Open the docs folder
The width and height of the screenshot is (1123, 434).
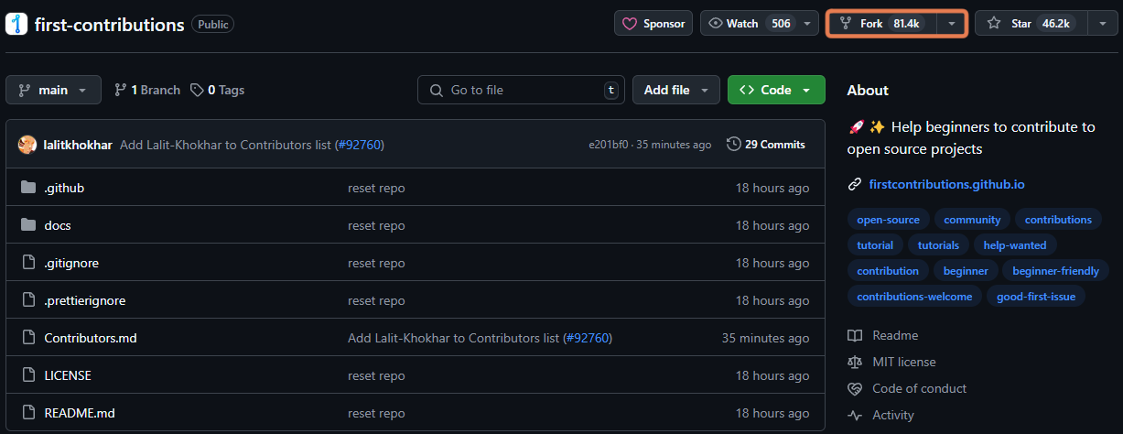pyautogui.click(x=58, y=225)
